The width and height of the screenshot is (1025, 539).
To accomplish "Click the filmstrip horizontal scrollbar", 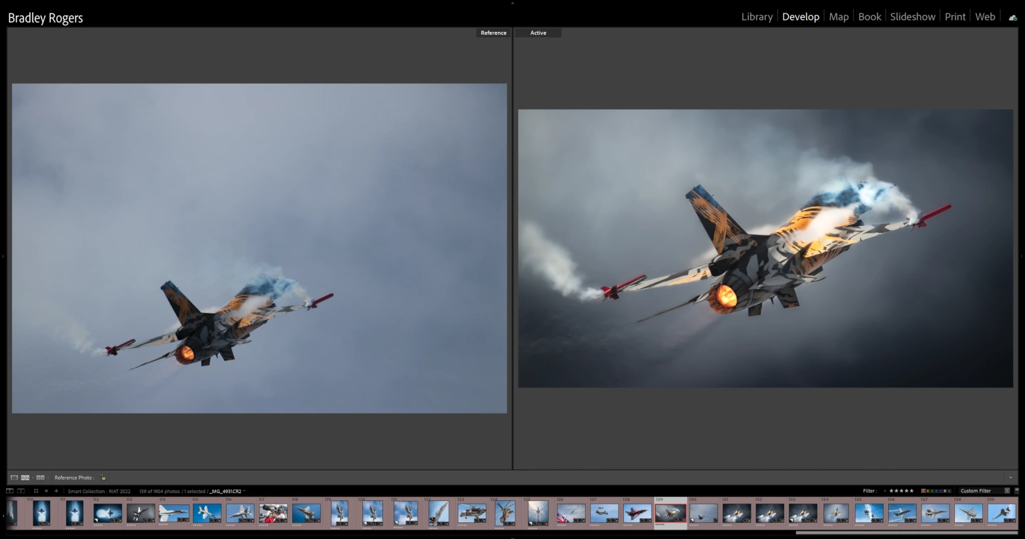I will [907, 532].
